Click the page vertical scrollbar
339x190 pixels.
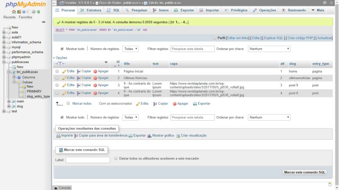pos(337,95)
